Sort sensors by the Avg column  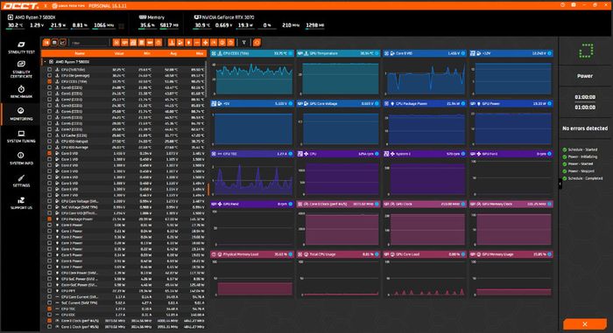(173, 53)
